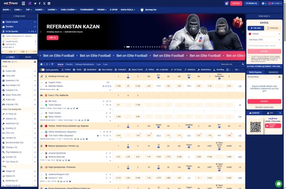Open the sports list overflow dropdown

pyautogui.click(x=228, y=70)
